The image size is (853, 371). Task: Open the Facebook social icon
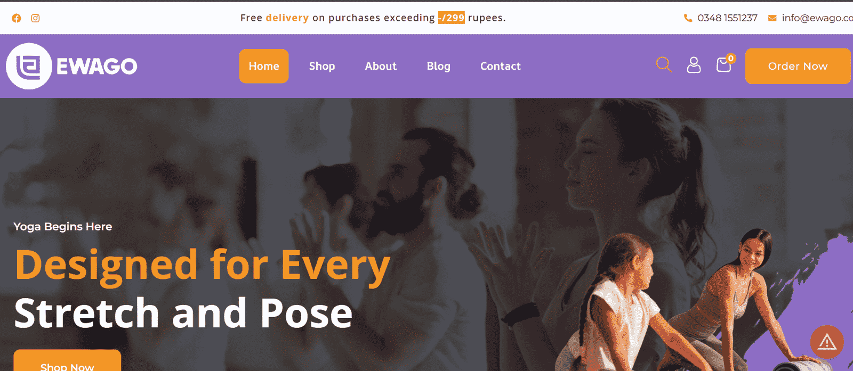pos(17,18)
